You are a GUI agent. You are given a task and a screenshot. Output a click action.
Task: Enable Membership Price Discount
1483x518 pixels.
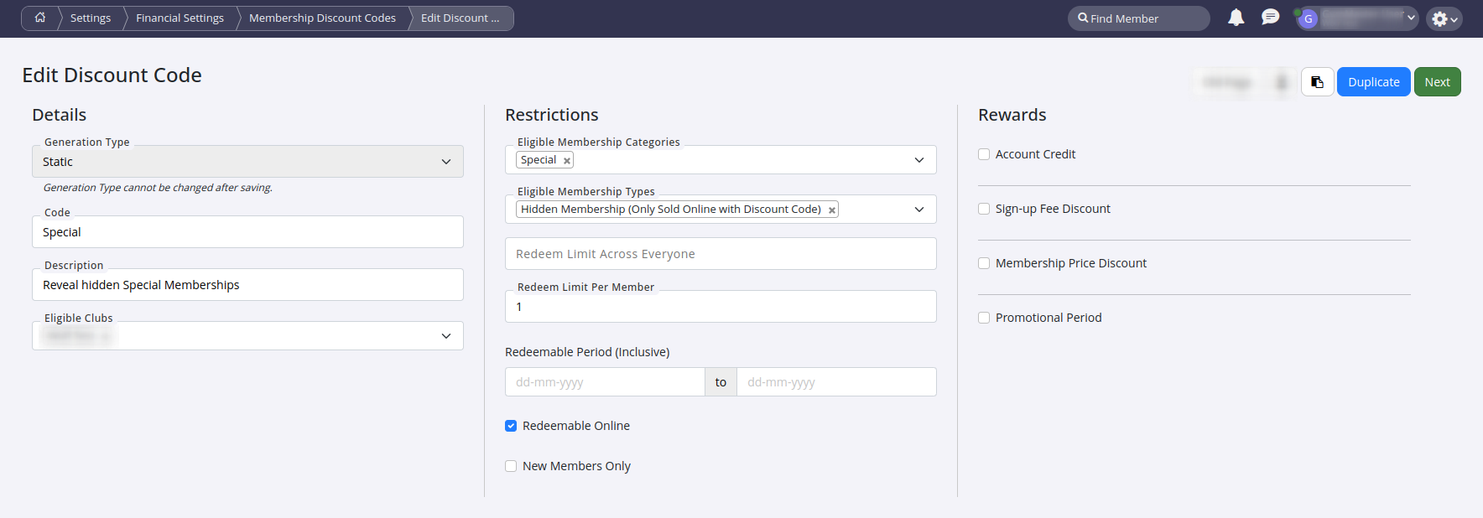click(x=984, y=263)
